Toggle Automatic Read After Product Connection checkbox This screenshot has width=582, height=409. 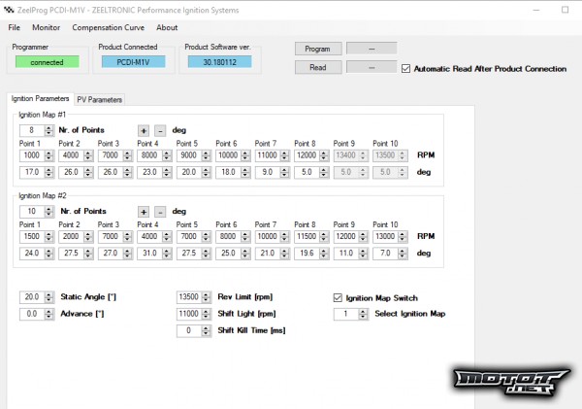(405, 69)
